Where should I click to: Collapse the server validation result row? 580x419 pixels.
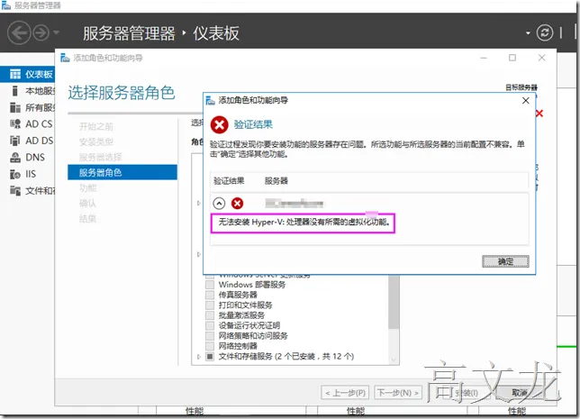click(219, 204)
